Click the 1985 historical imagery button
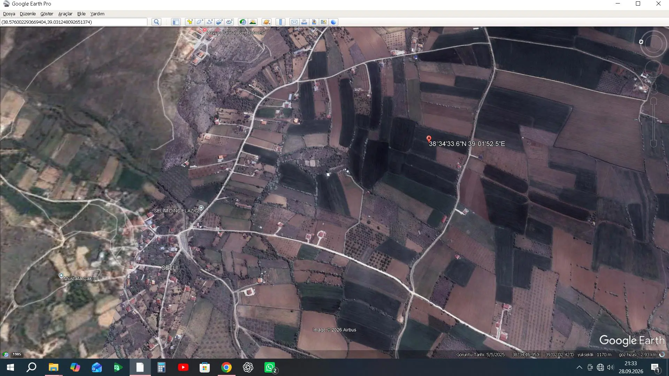This screenshot has height=376, width=669. click(17, 354)
